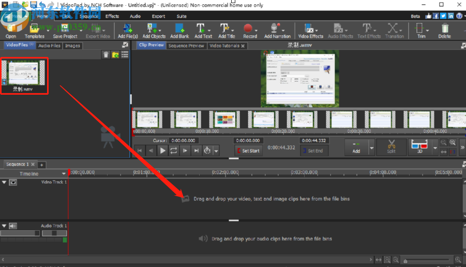Viewport: 466px width, 267px height.
Task: Open the Audio menu tab
Action: coord(135,16)
